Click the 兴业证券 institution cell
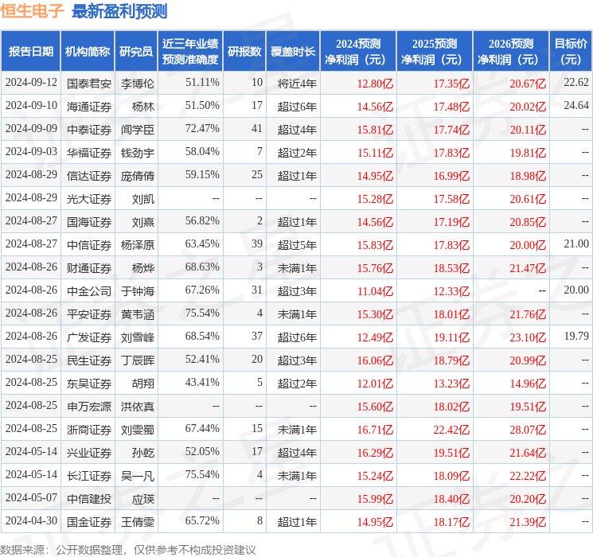This screenshot has height=557, width=593. (x=89, y=452)
